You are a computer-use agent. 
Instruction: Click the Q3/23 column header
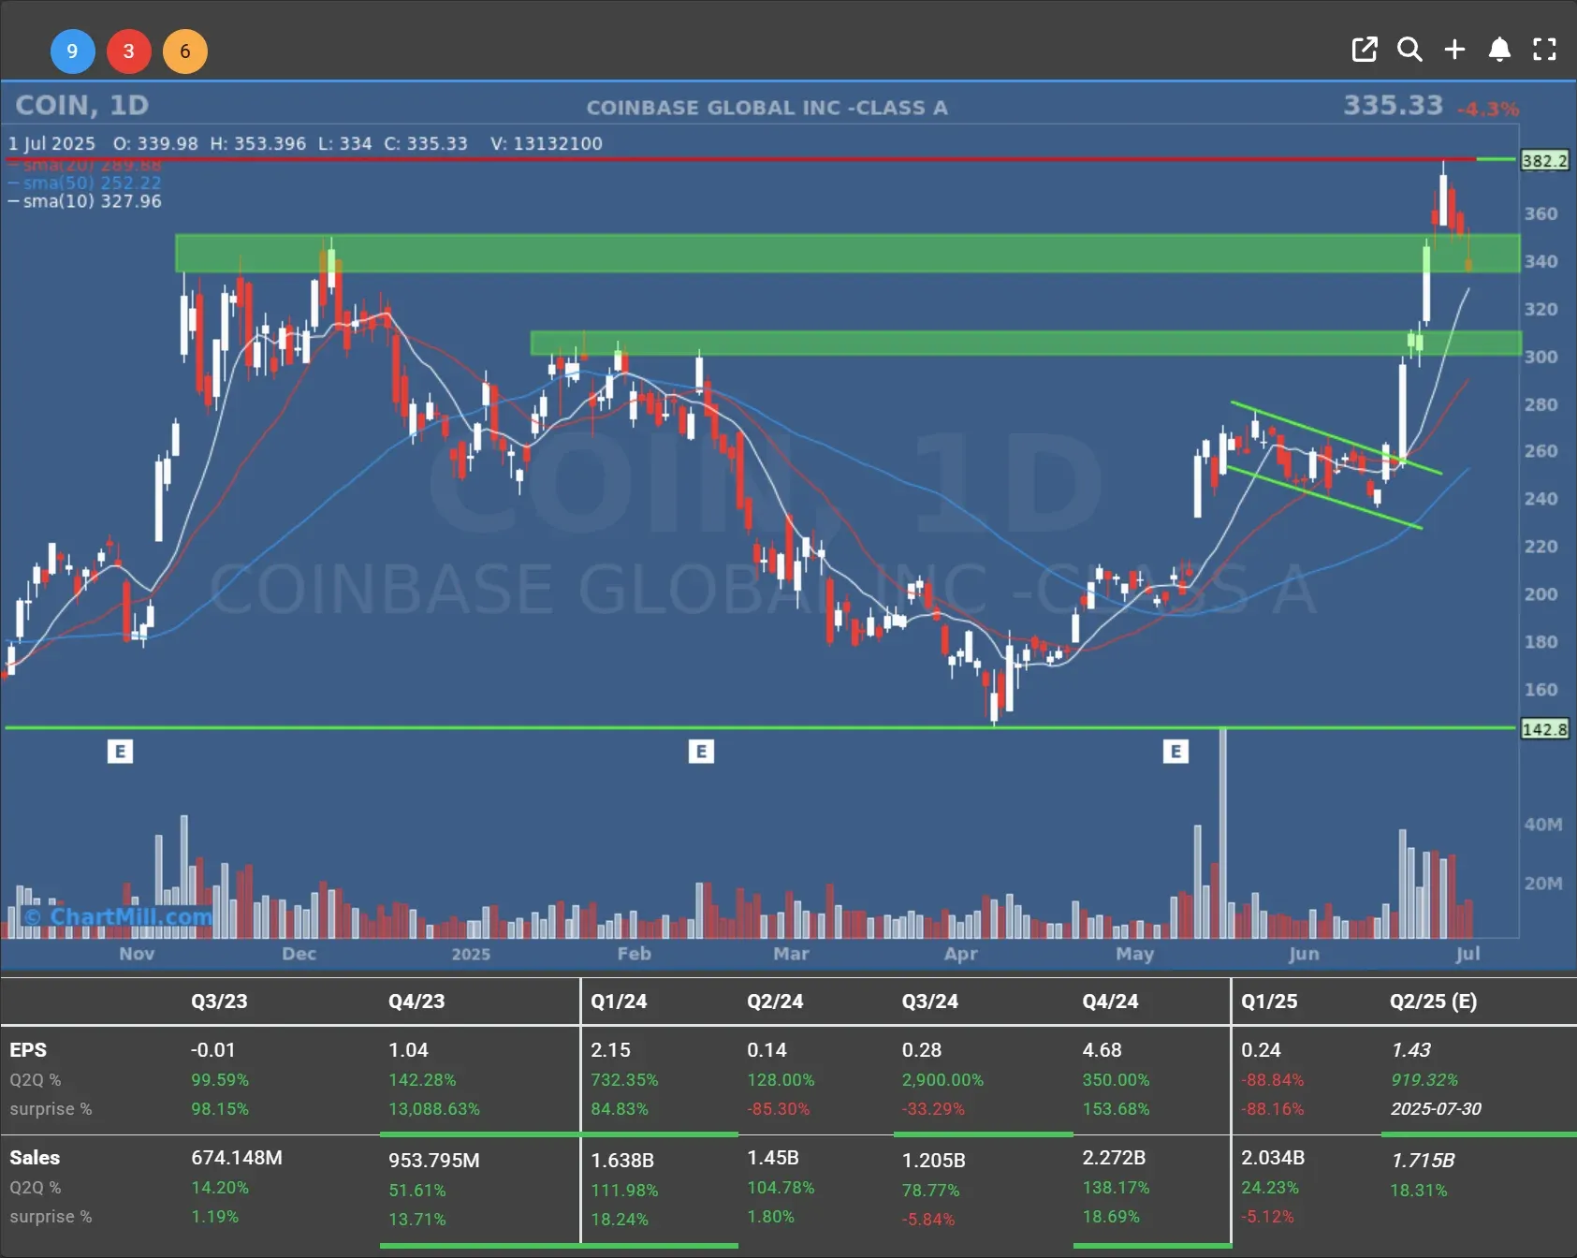(219, 1001)
